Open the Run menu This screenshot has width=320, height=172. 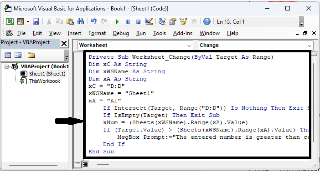point(141,33)
